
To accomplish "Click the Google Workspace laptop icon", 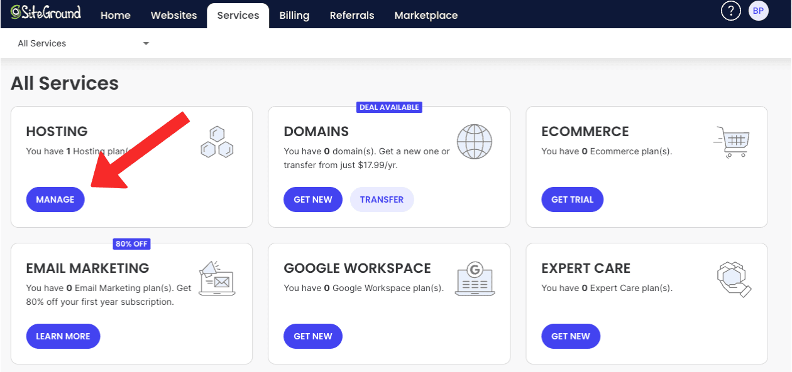I will tap(475, 279).
